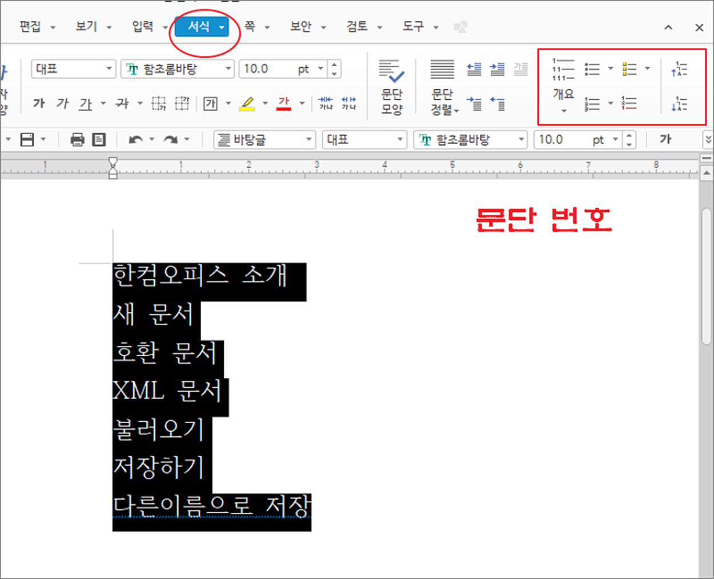The height and width of the screenshot is (579, 714).
Task: Apply the yellow picture bullet list icon
Action: pos(629,69)
